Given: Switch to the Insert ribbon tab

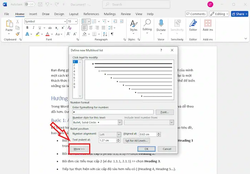Looking at the screenshot, I should (x=33, y=14).
